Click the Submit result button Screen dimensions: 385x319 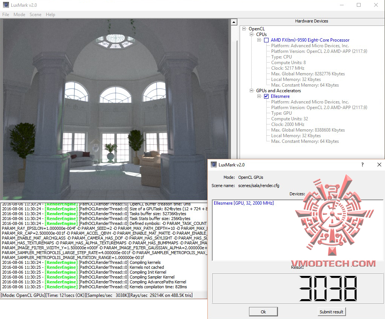click(x=331, y=312)
